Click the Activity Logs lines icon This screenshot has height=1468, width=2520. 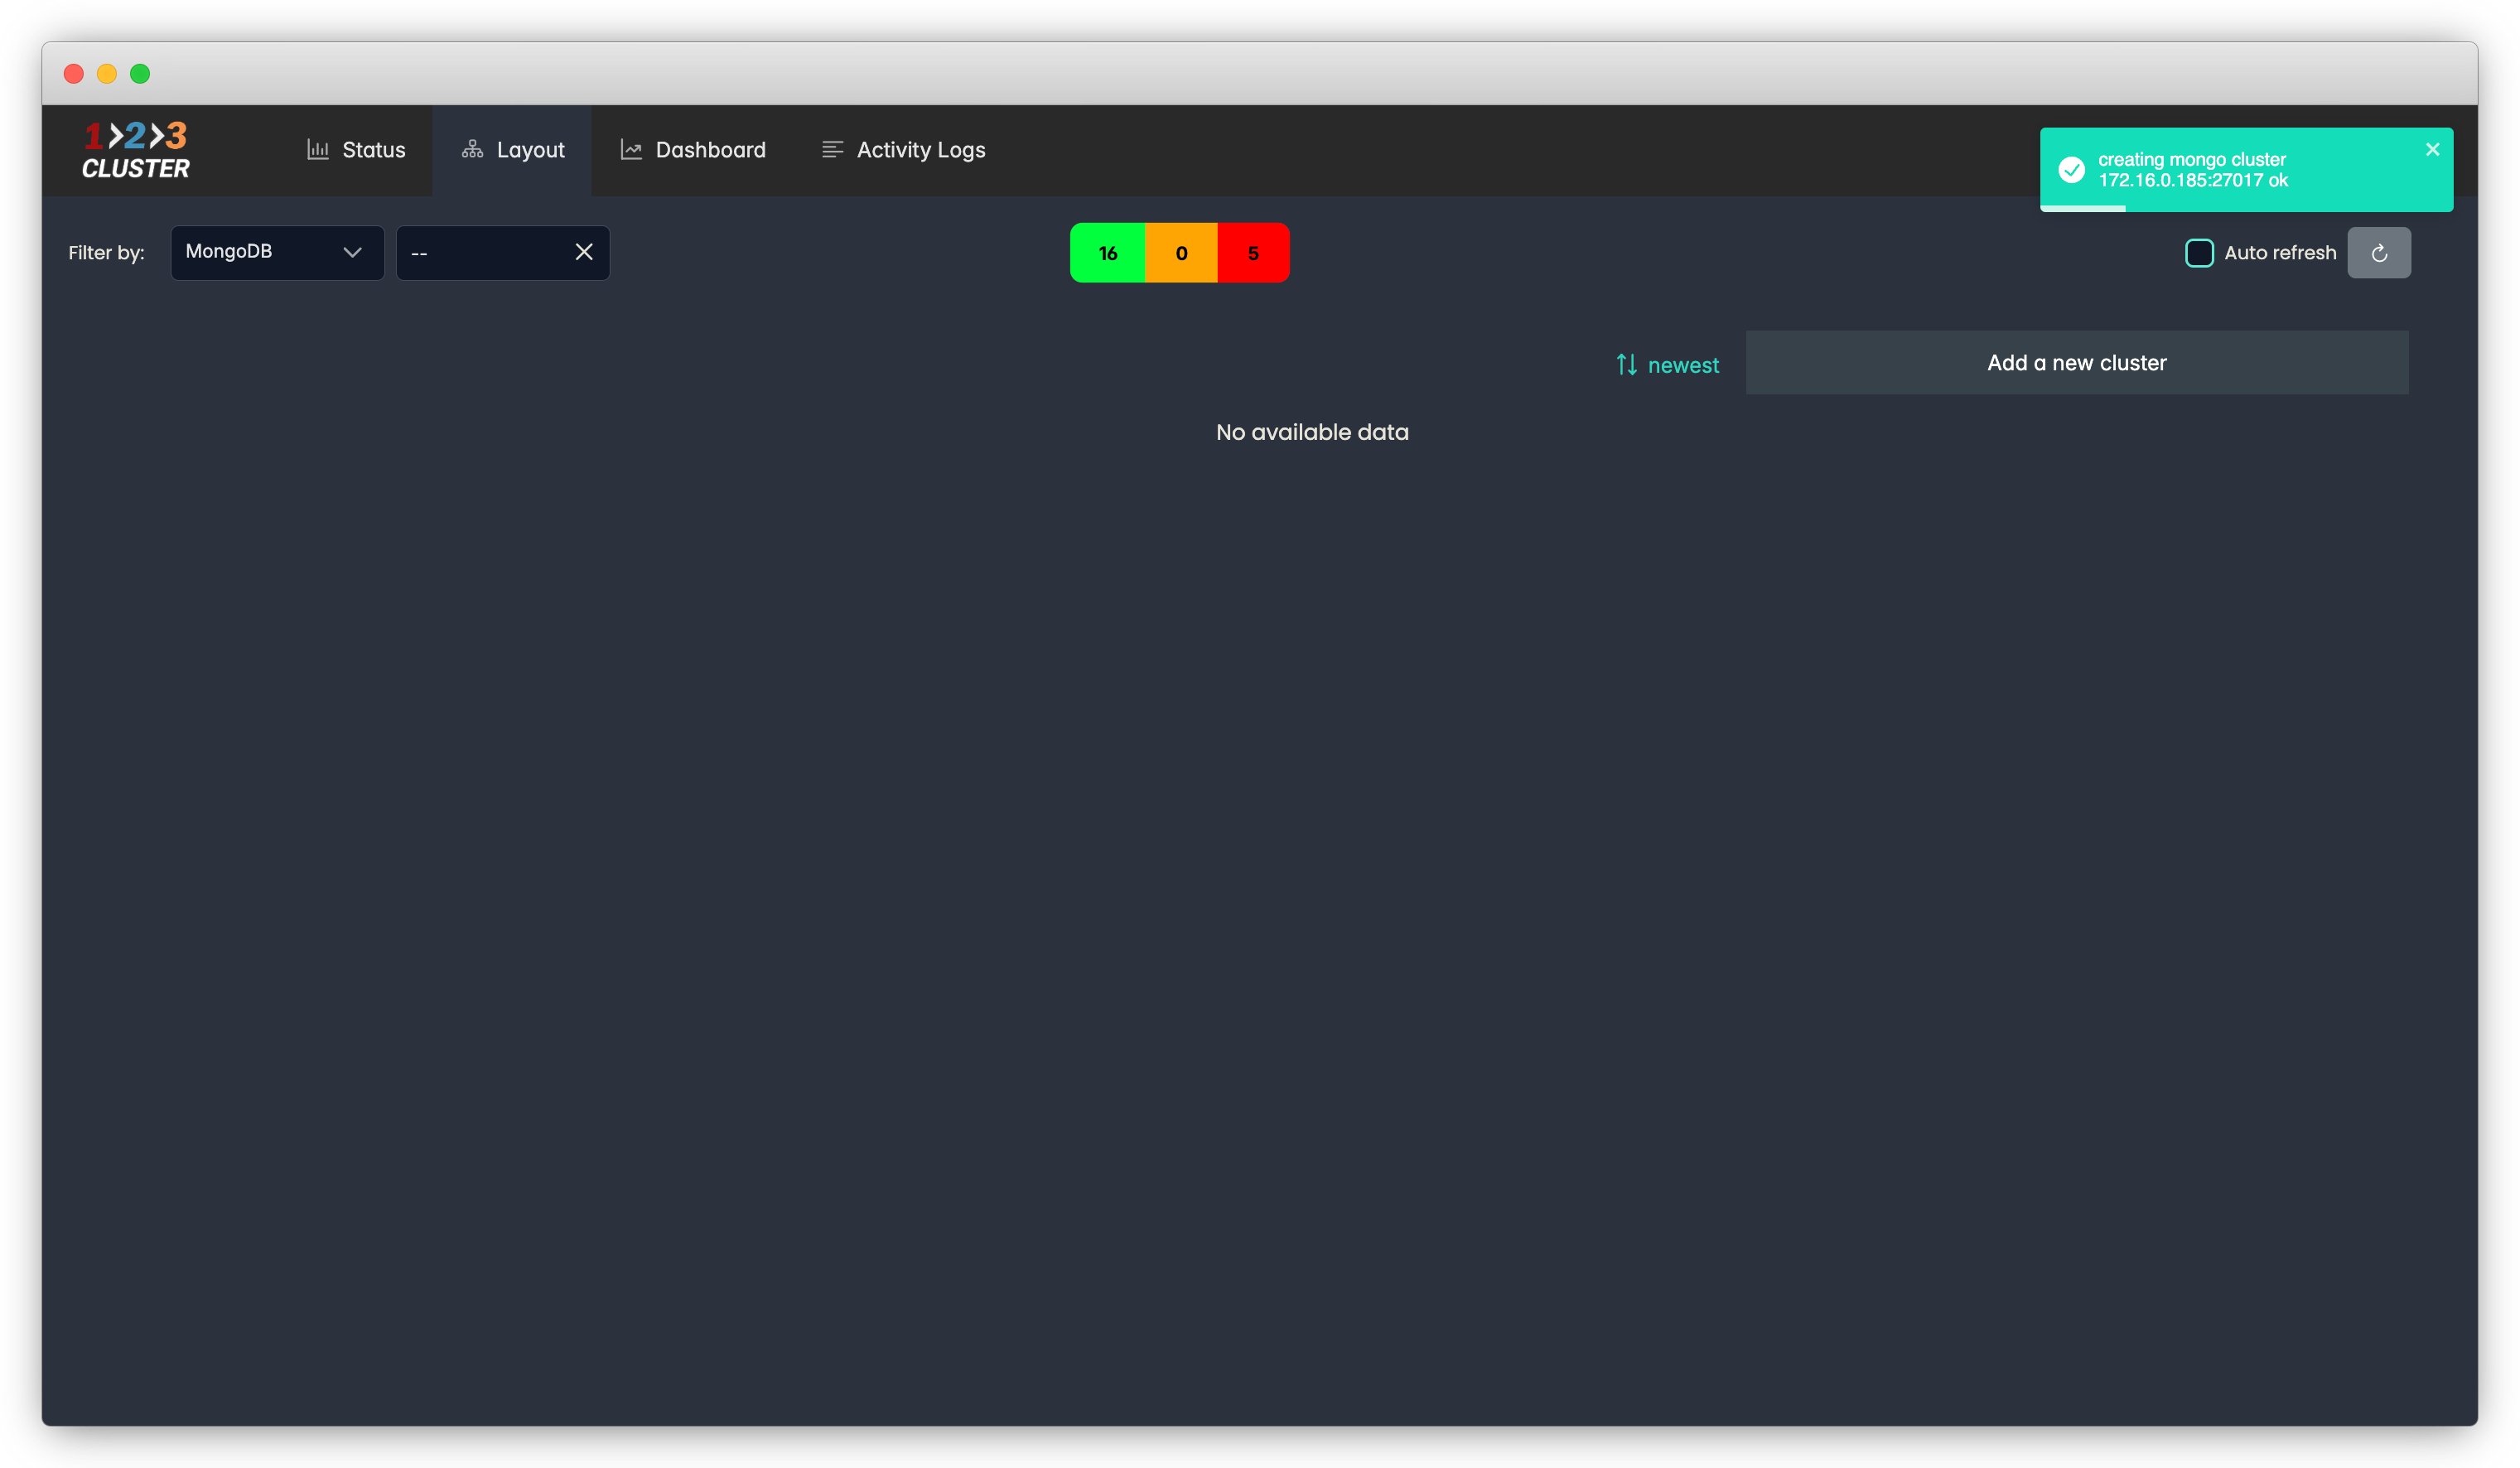click(832, 150)
